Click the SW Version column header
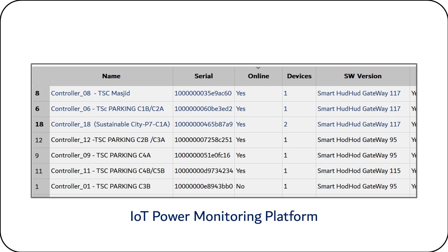Screen dimensions: 448x252 click(x=363, y=76)
